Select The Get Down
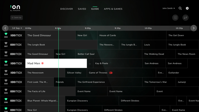 (183, 36)
